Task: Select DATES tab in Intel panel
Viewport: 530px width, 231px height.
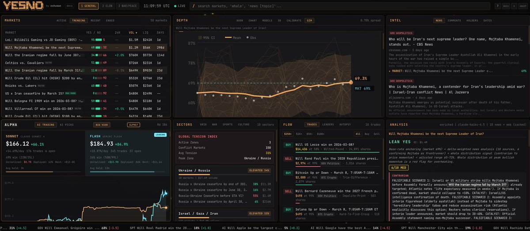Action: pyautogui.click(x=488, y=20)
